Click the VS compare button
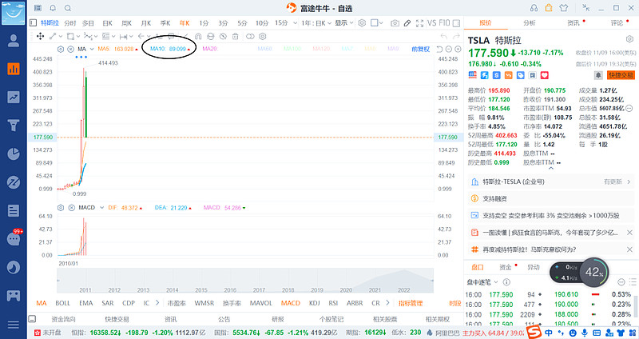Image resolution: width=639 pixels, height=339 pixels. tap(432, 23)
